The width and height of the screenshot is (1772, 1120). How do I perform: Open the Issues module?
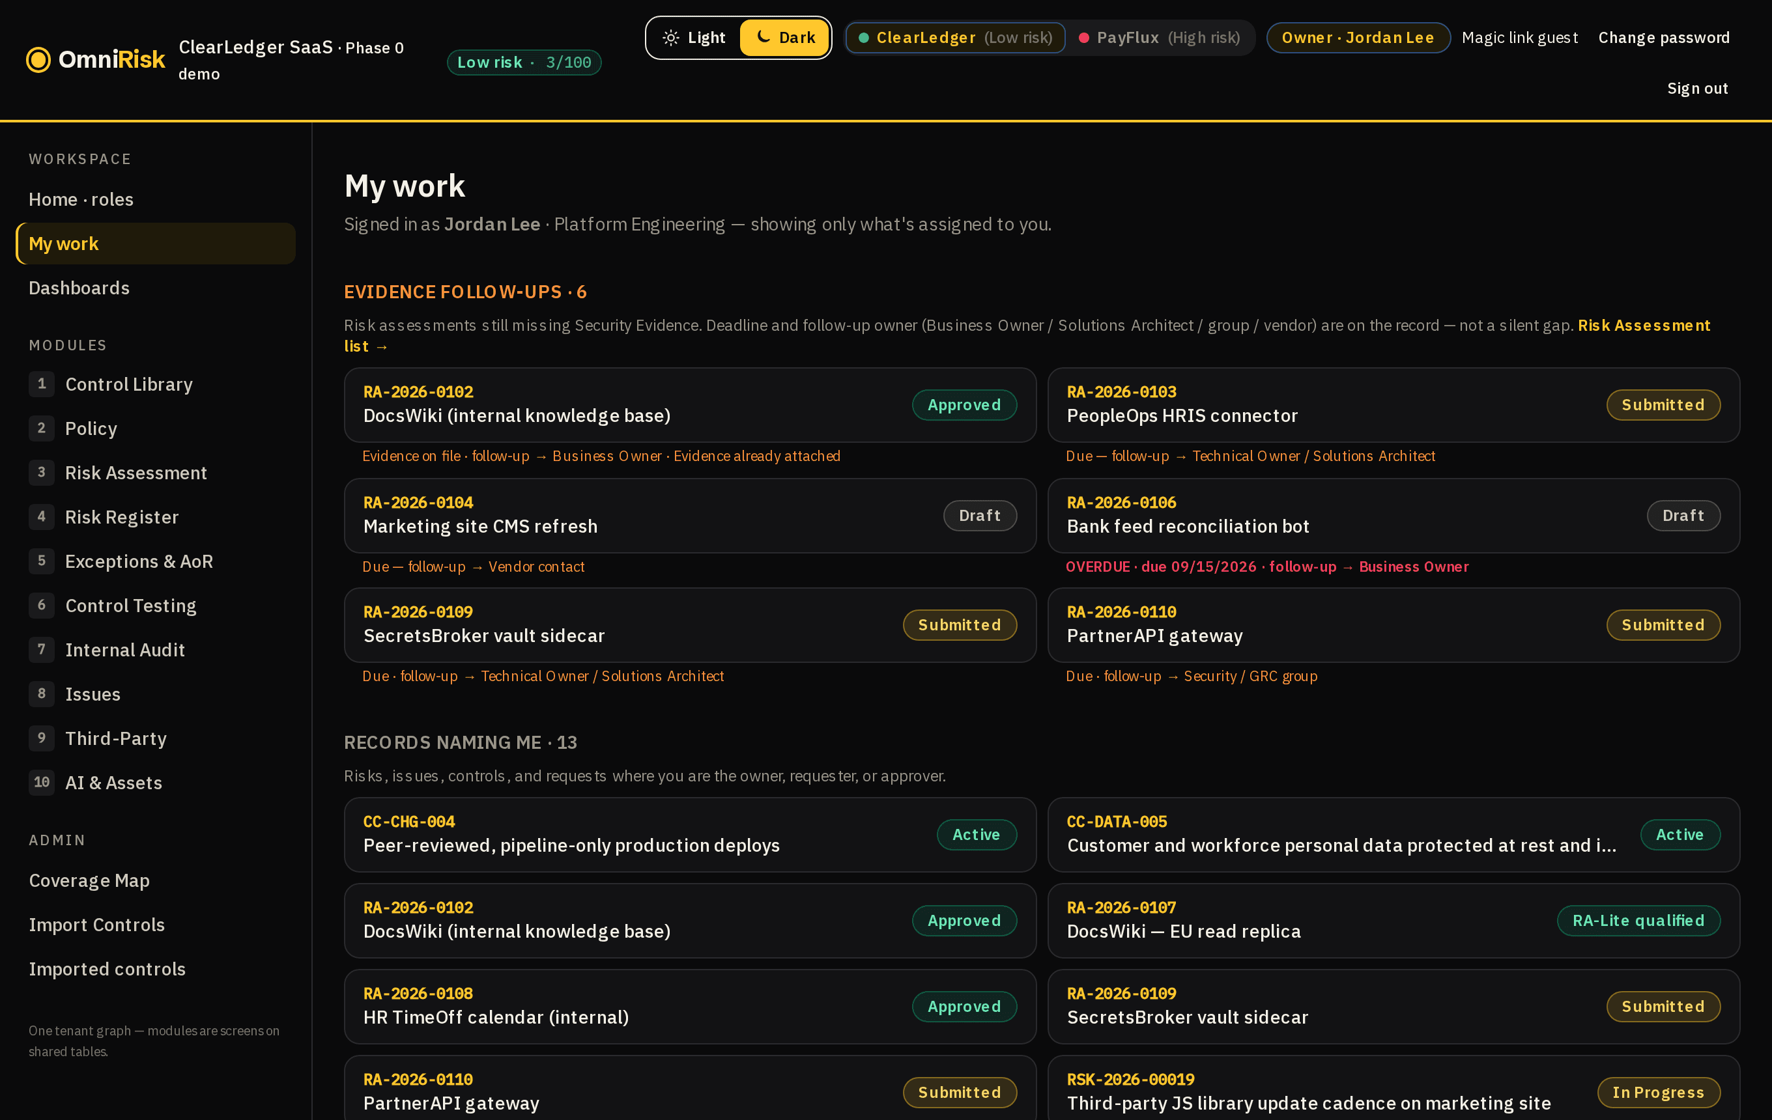(x=155, y=693)
